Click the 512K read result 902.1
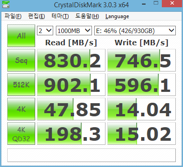 coord(71,85)
